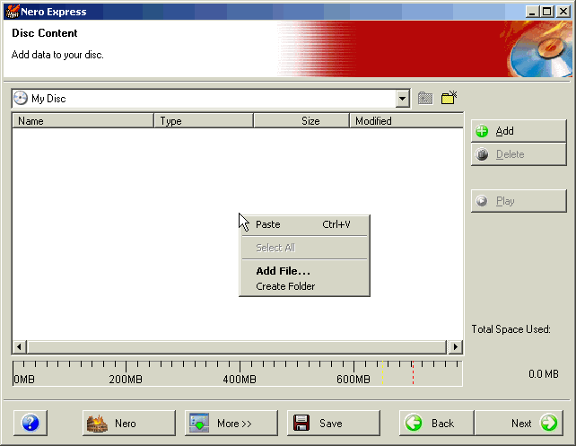576x446 pixels.
Task: Close the Nero Express window
Action: [563, 12]
